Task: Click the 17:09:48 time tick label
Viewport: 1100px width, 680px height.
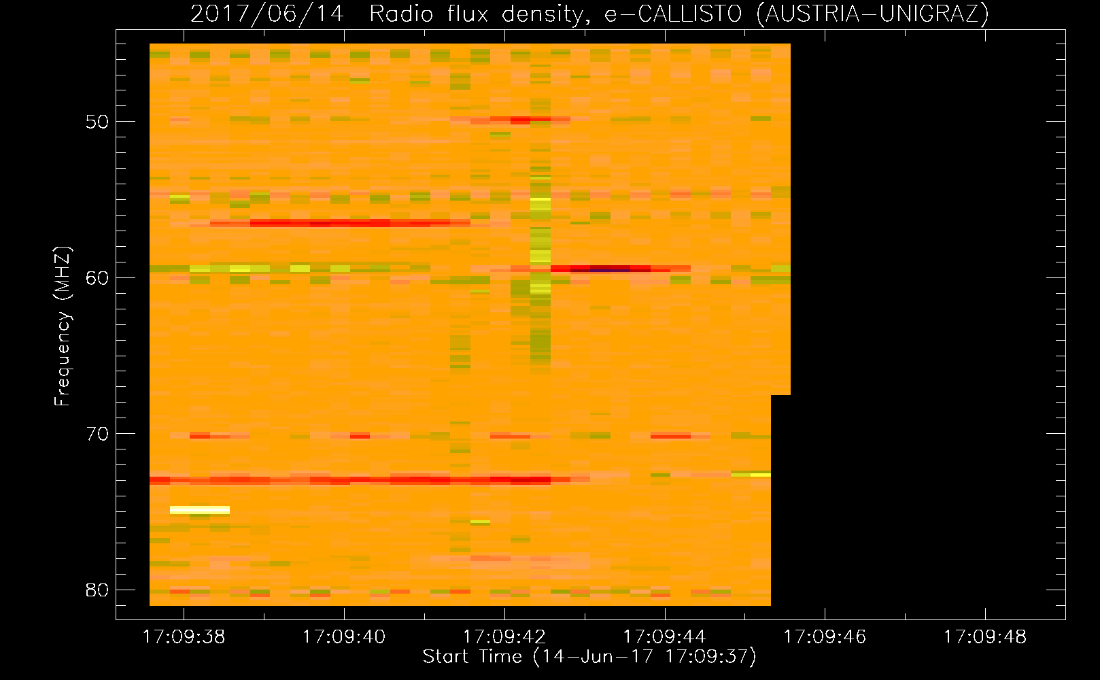Action: 984,637
